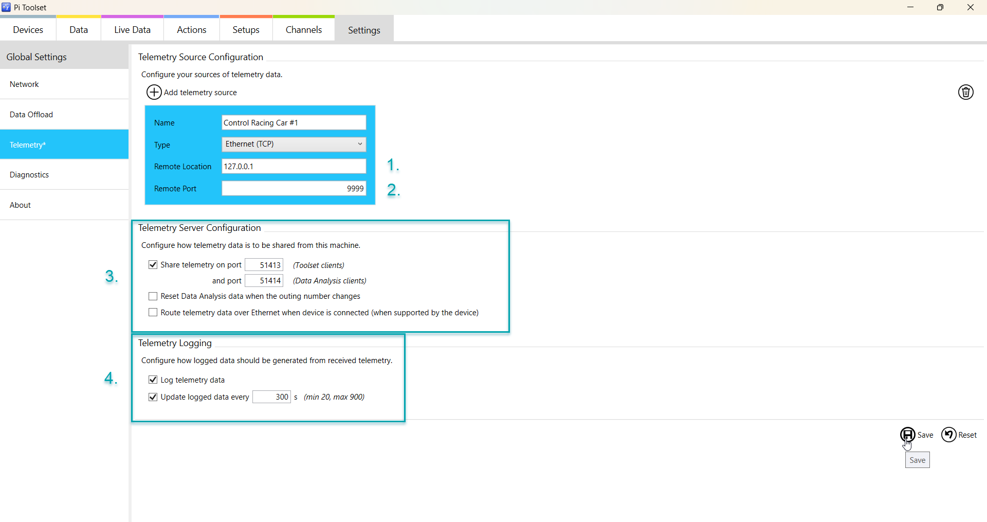The width and height of the screenshot is (987, 522).
Task: Click the Add telemetry source plus icon
Action: [154, 92]
